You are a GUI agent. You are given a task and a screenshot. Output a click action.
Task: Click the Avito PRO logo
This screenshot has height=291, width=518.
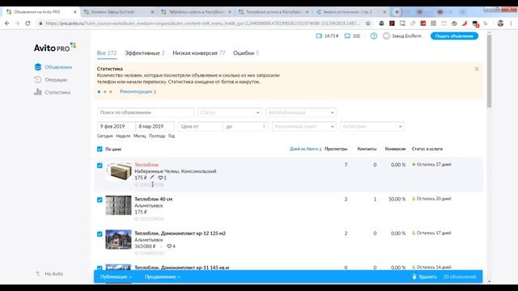pos(55,48)
